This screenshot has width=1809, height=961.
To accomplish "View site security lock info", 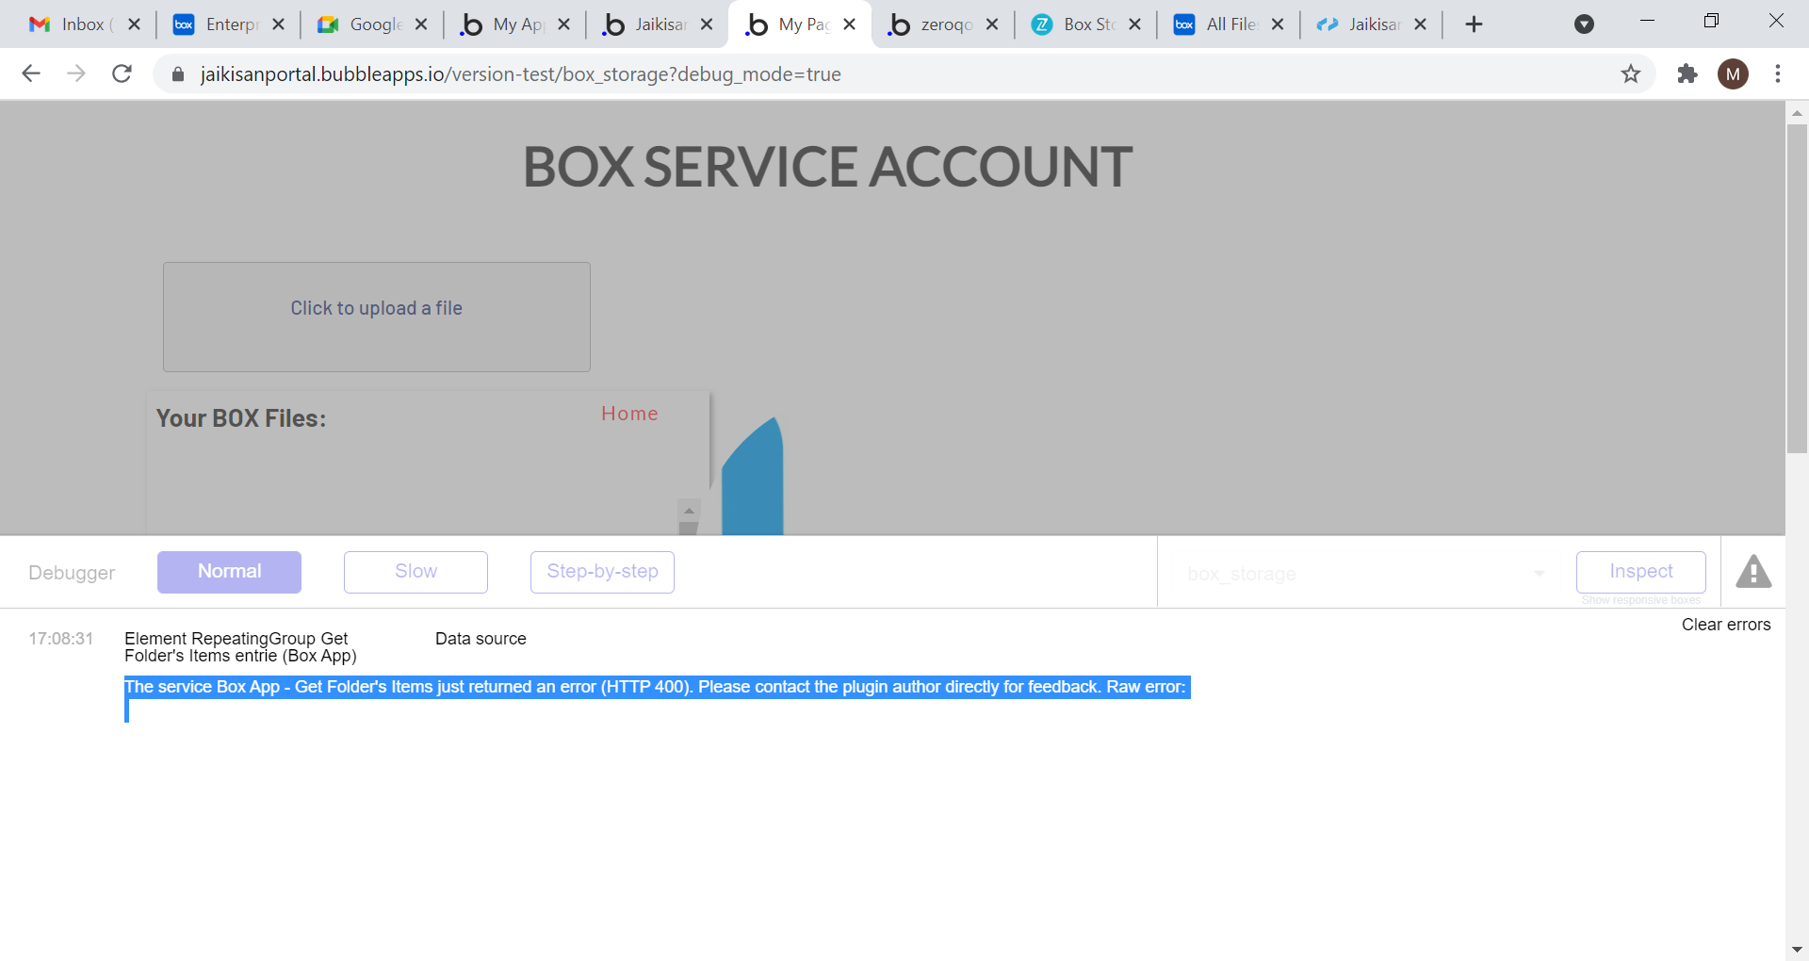I will [x=177, y=73].
